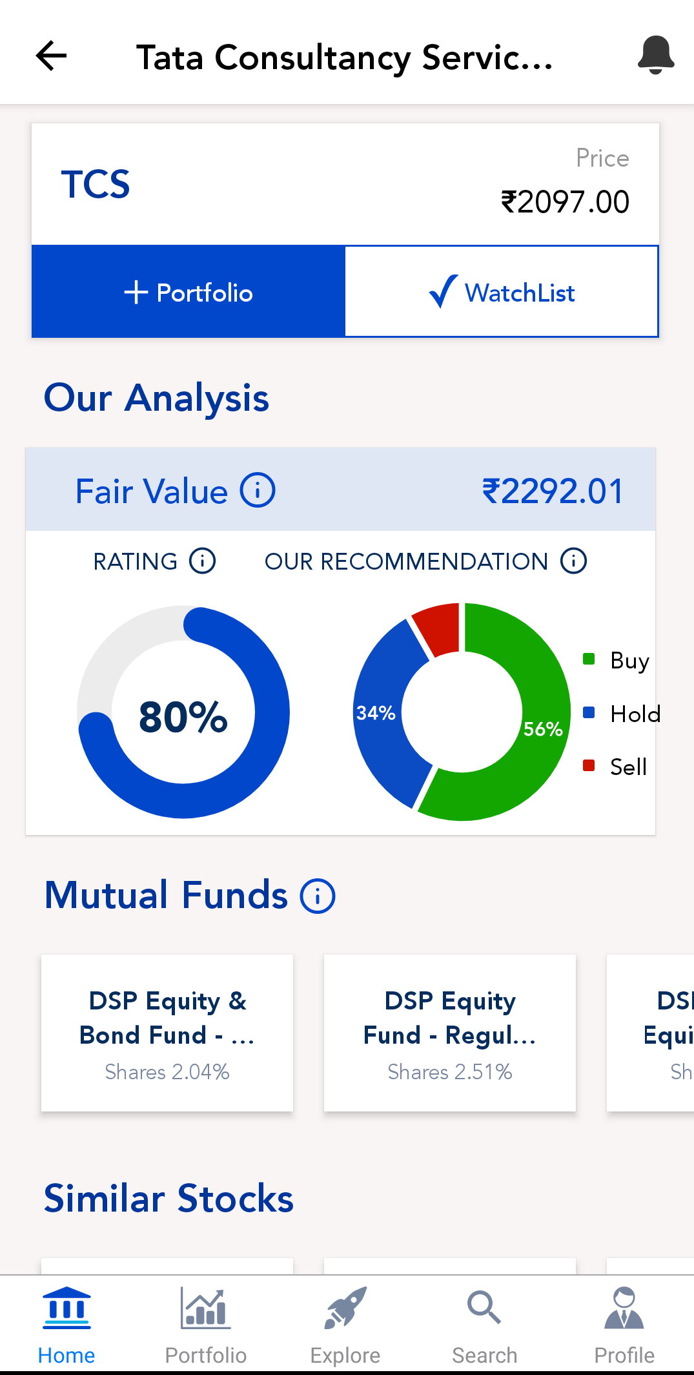The height and width of the screenshot is (1375, 694).
Task: Open the Explore rocket tab
Action: click(x=345, y=1324)
